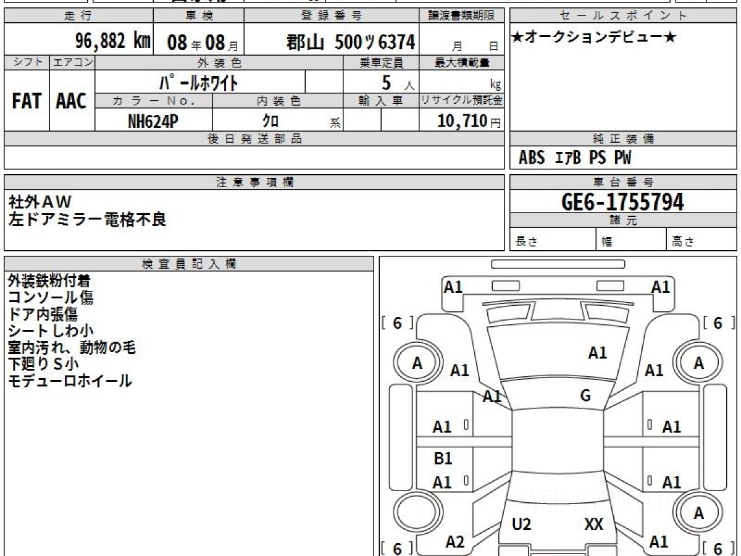Select the "リサイクル預託金" header
This screenshot has width=741, height=556.
tap(462, 101)
